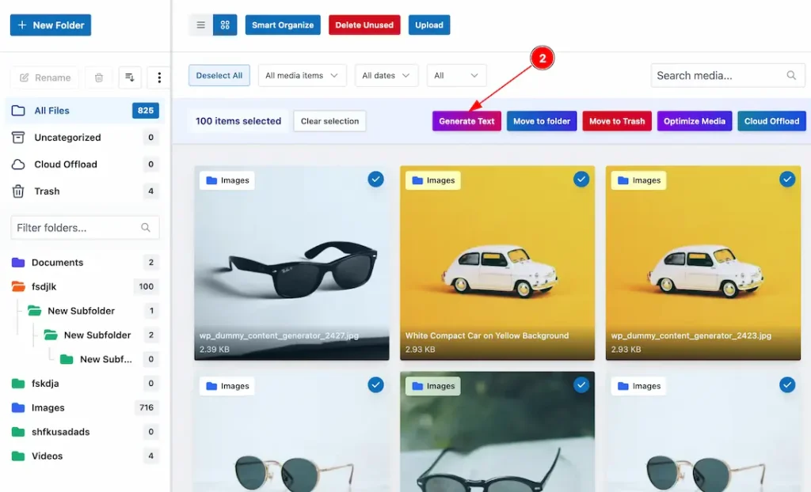This screenshot has height=492, width=811.
Task: Click the magnifier in Filter folders
Action: pos(146,227)
